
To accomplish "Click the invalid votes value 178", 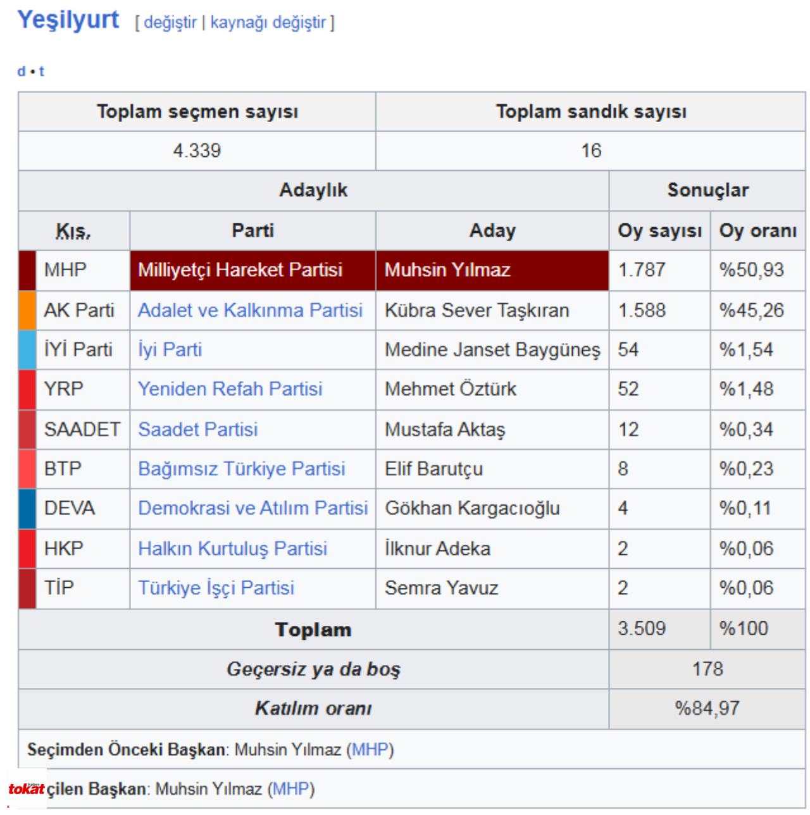I will pyautogui.click(x=707, y=669).
